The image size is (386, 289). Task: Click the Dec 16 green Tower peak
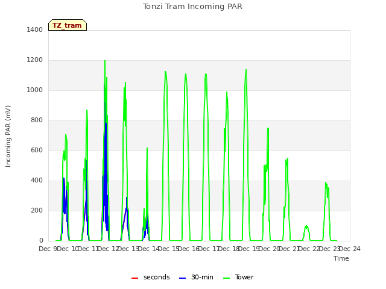(x=186, y=74)
